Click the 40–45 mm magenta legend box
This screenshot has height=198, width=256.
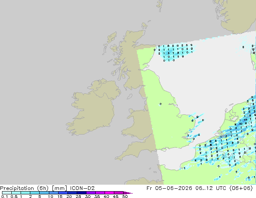coord(109,193)
